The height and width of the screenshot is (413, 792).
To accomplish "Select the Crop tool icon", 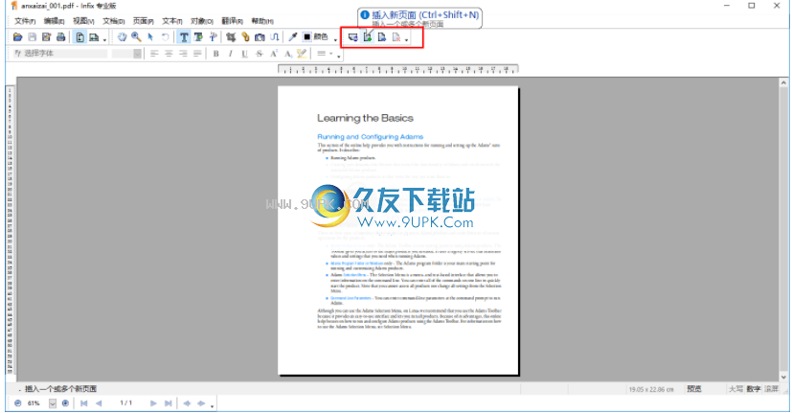I will [231, 37].
